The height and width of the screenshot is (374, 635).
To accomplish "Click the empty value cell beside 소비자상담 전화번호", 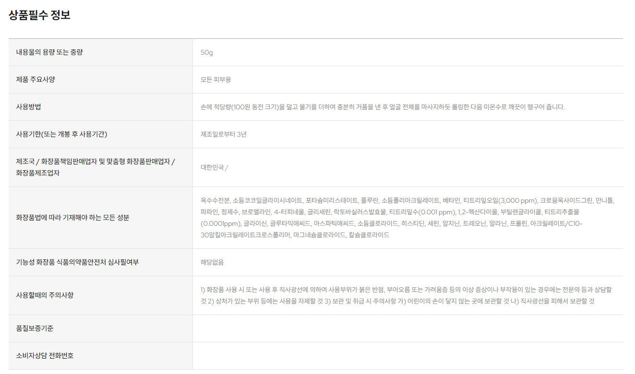I will click(x=407, y=356).
